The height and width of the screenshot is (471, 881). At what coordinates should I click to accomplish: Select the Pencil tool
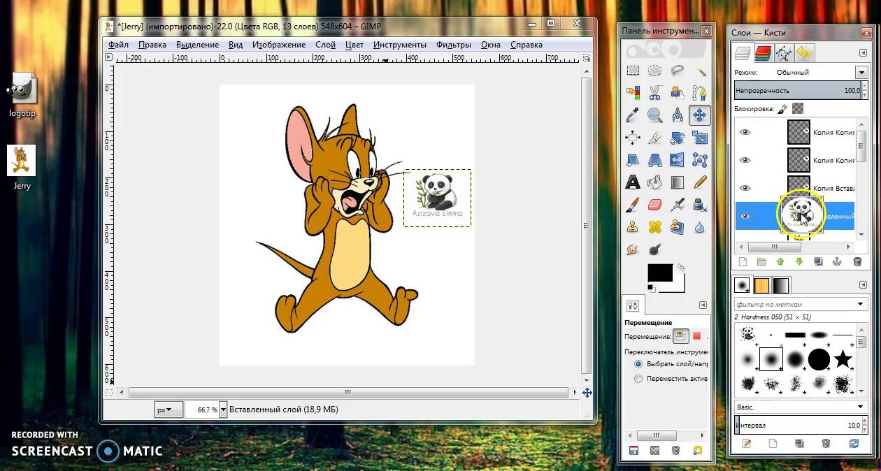[x=699, y=182]
